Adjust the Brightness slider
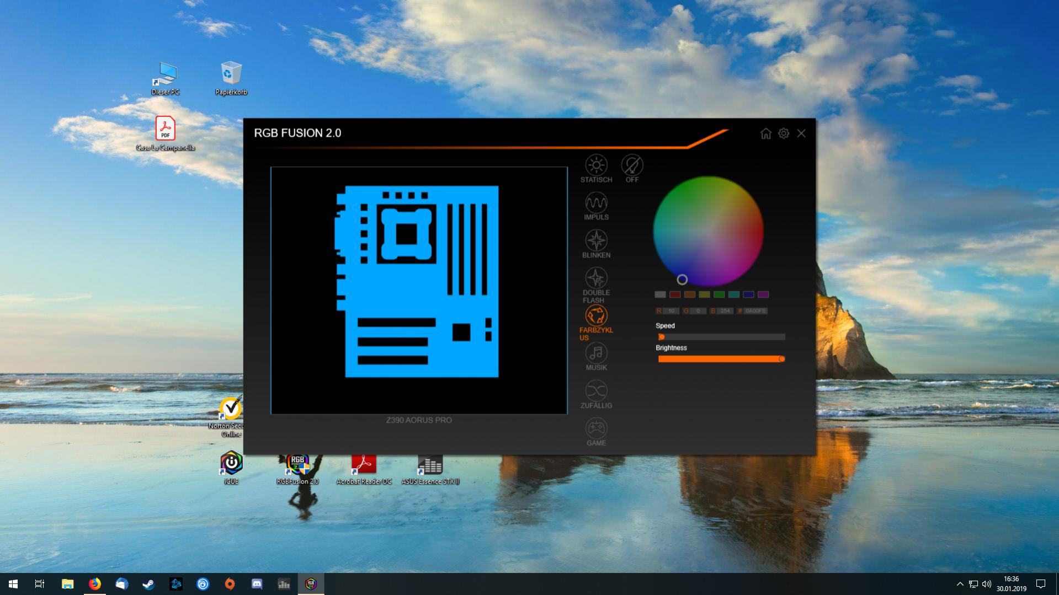The image size is (1059, 595). (x=721, y=359)
